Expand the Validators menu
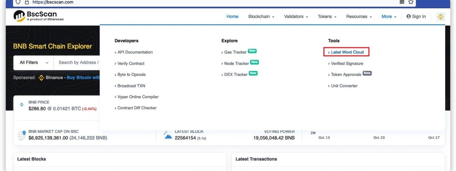Screen dimensions: 456x171 [296, 17]
